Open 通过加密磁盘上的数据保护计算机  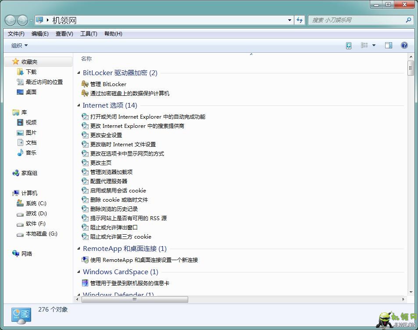(129, 94)
